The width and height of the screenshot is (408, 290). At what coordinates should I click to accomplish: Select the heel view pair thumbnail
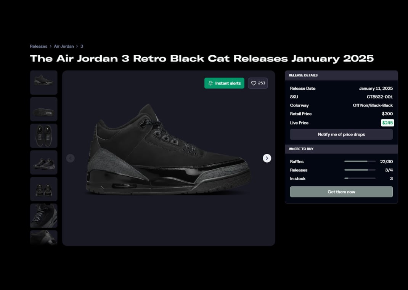point(44,189)
